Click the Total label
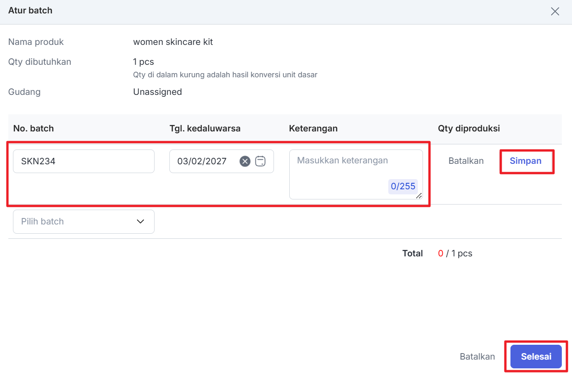The height and width of the screenshot is (373, 572). coord(412,254)
